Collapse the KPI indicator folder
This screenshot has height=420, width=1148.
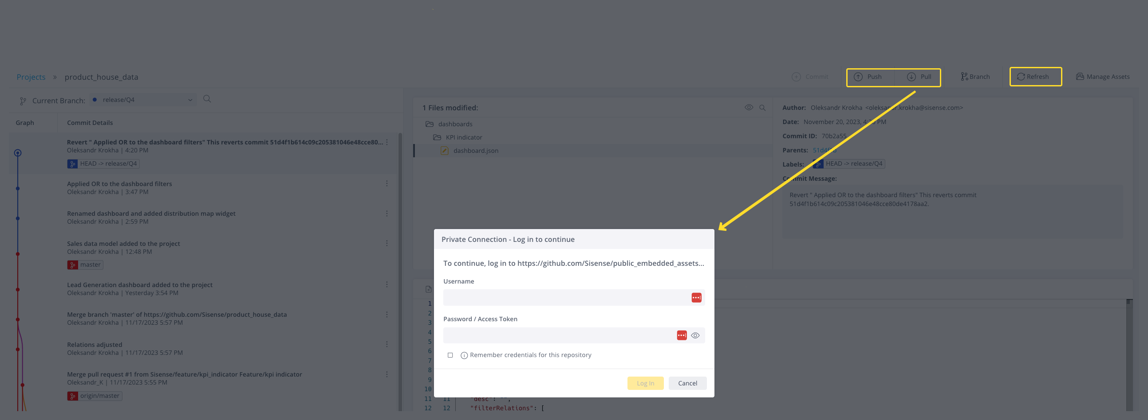tap(437, 137)
